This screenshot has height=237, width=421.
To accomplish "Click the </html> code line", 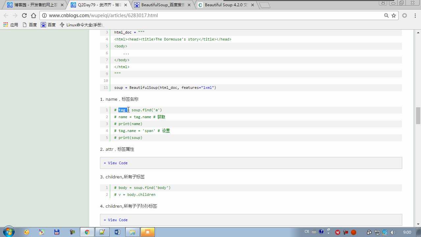I will [122, 67].
